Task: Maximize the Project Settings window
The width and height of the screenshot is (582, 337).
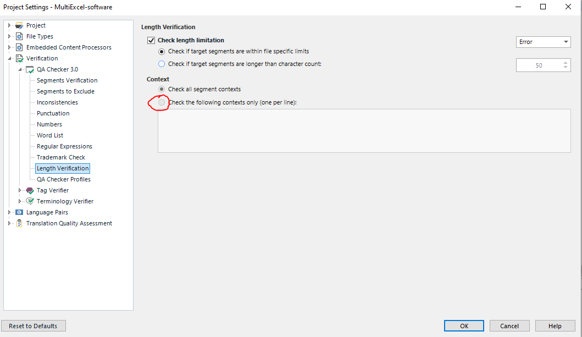Action: [x=542, y=7]
